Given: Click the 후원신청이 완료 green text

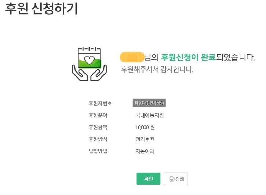Looking at the screenshot, I should click(x=188, y=57).
